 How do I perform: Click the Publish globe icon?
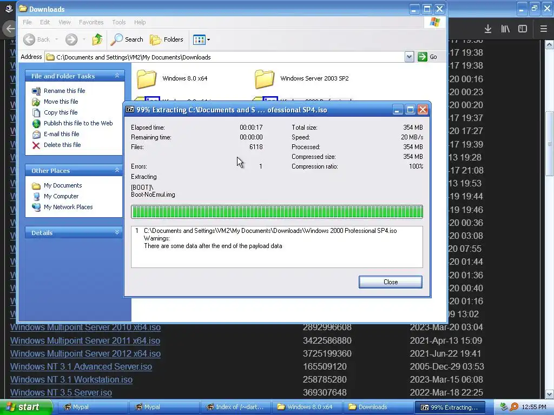pos(36,124)
